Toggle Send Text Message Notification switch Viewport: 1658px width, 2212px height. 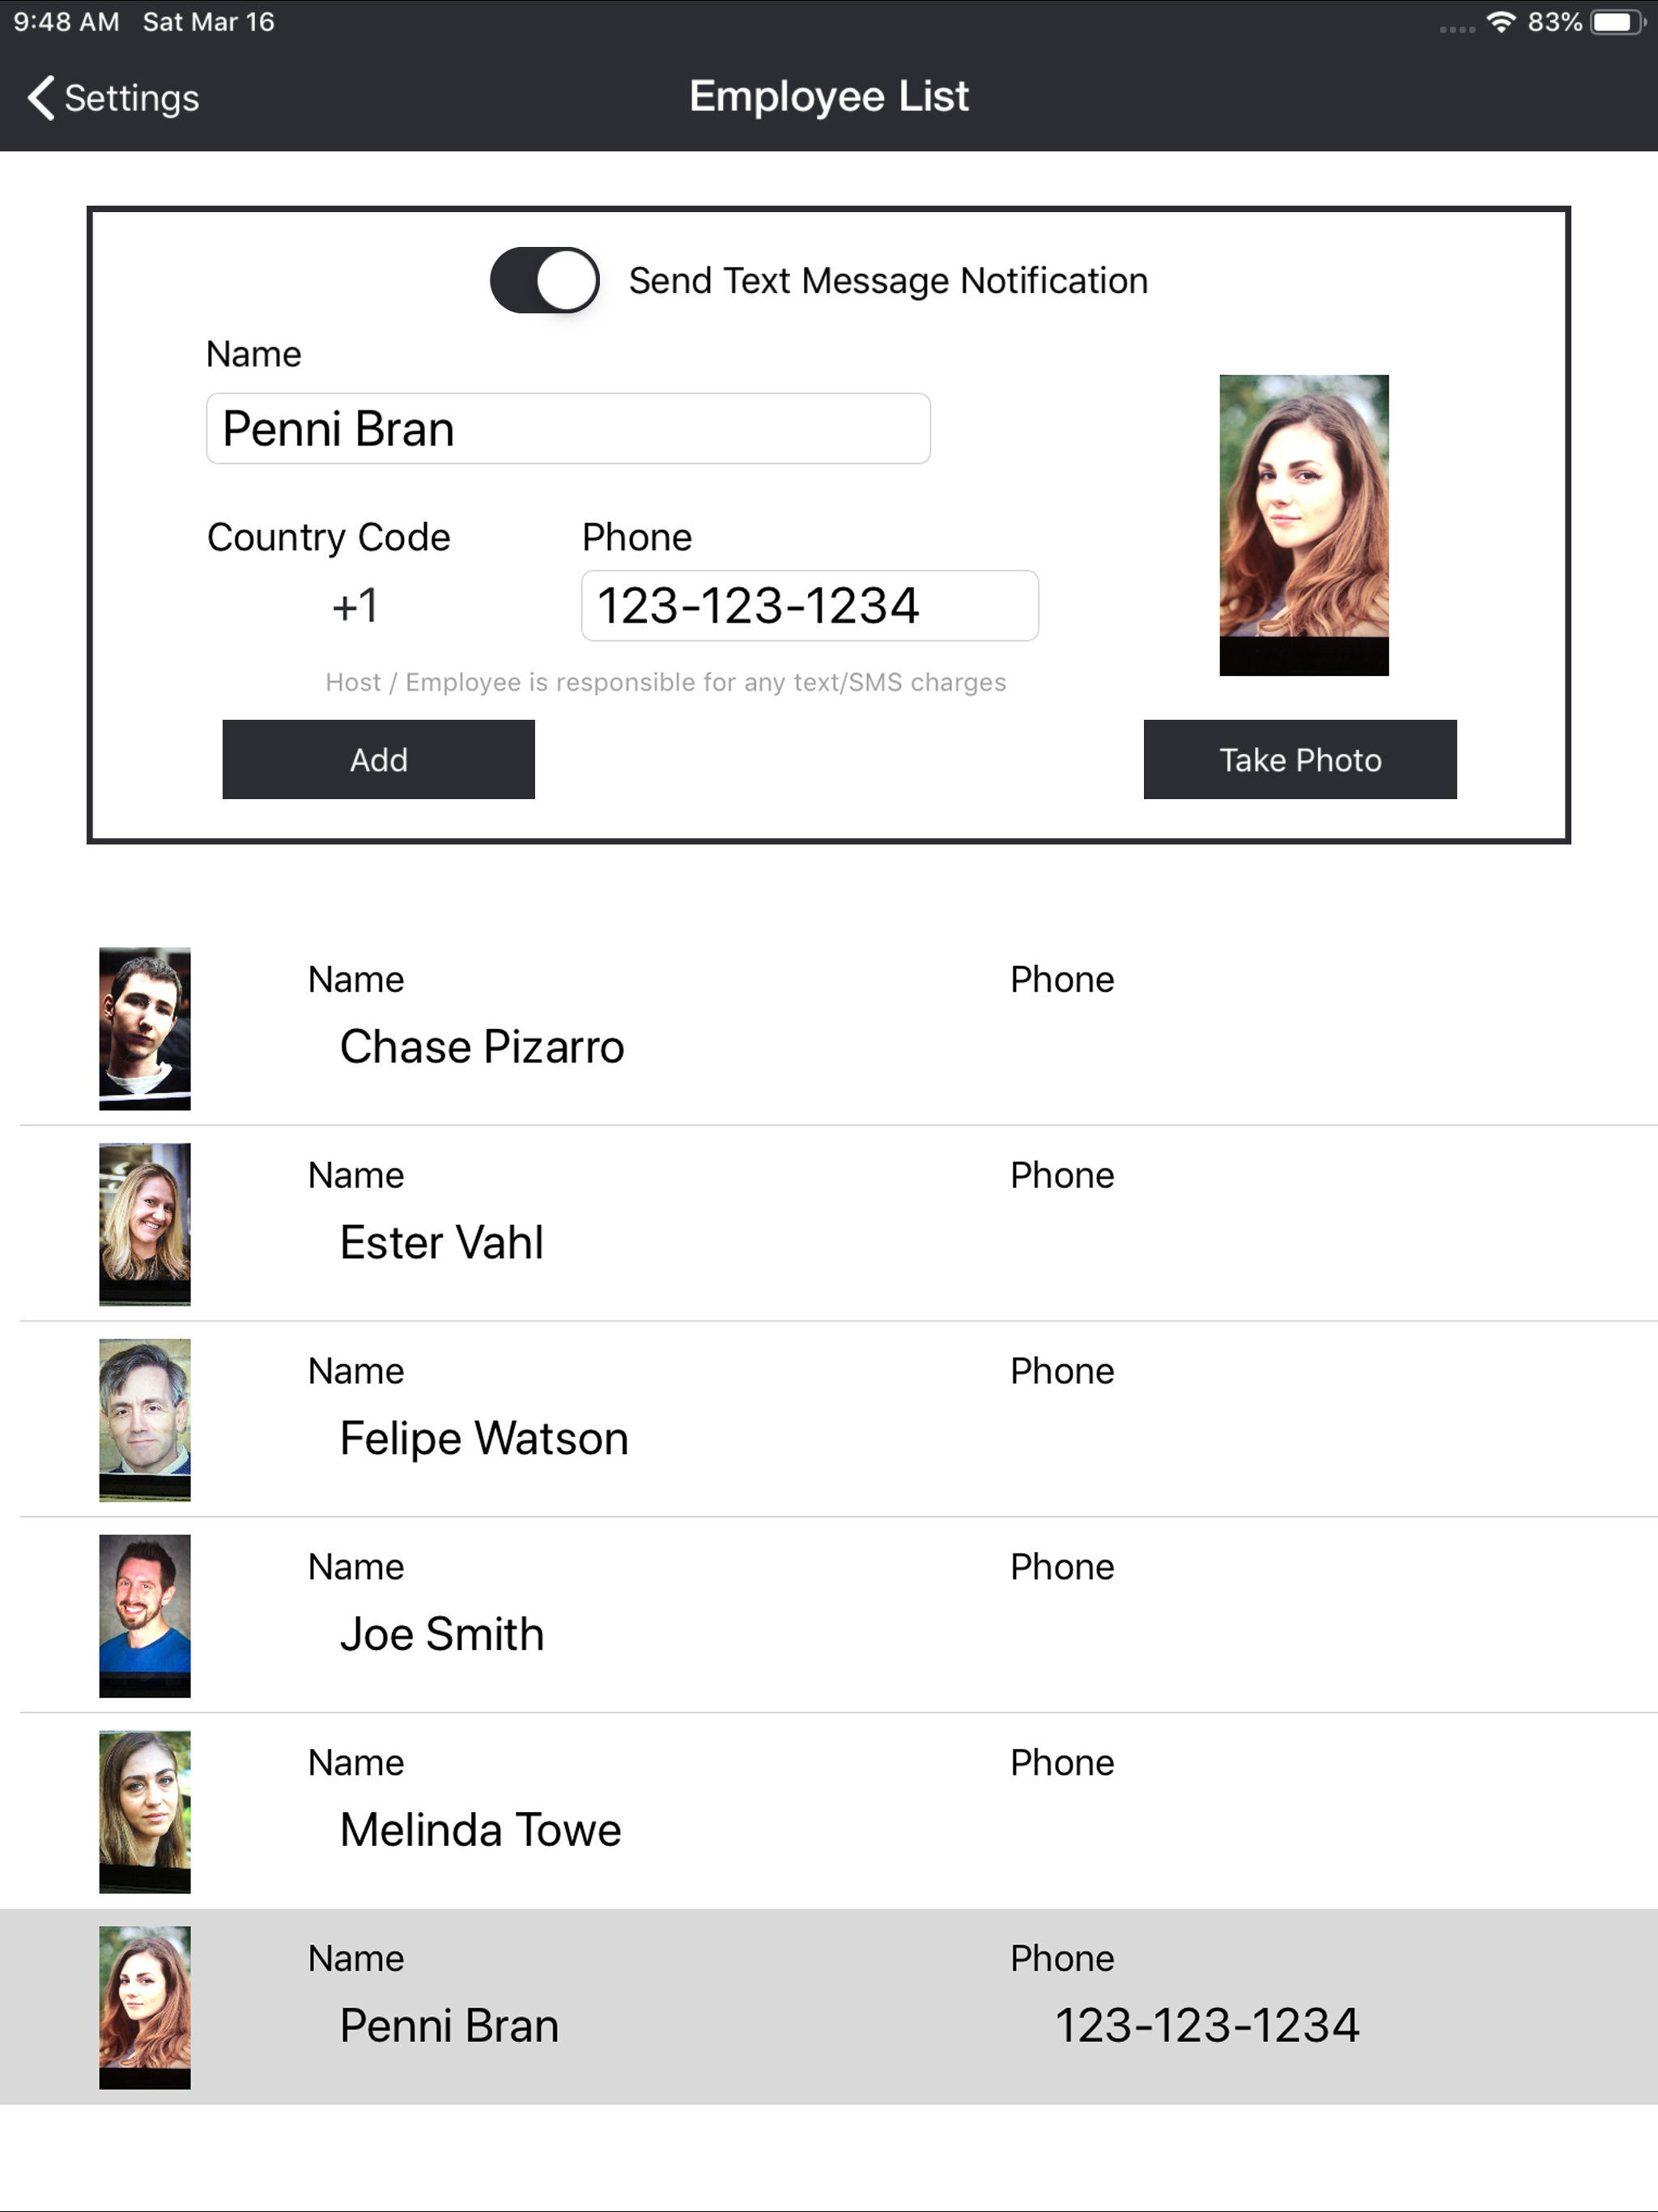[x=544, y=280]
